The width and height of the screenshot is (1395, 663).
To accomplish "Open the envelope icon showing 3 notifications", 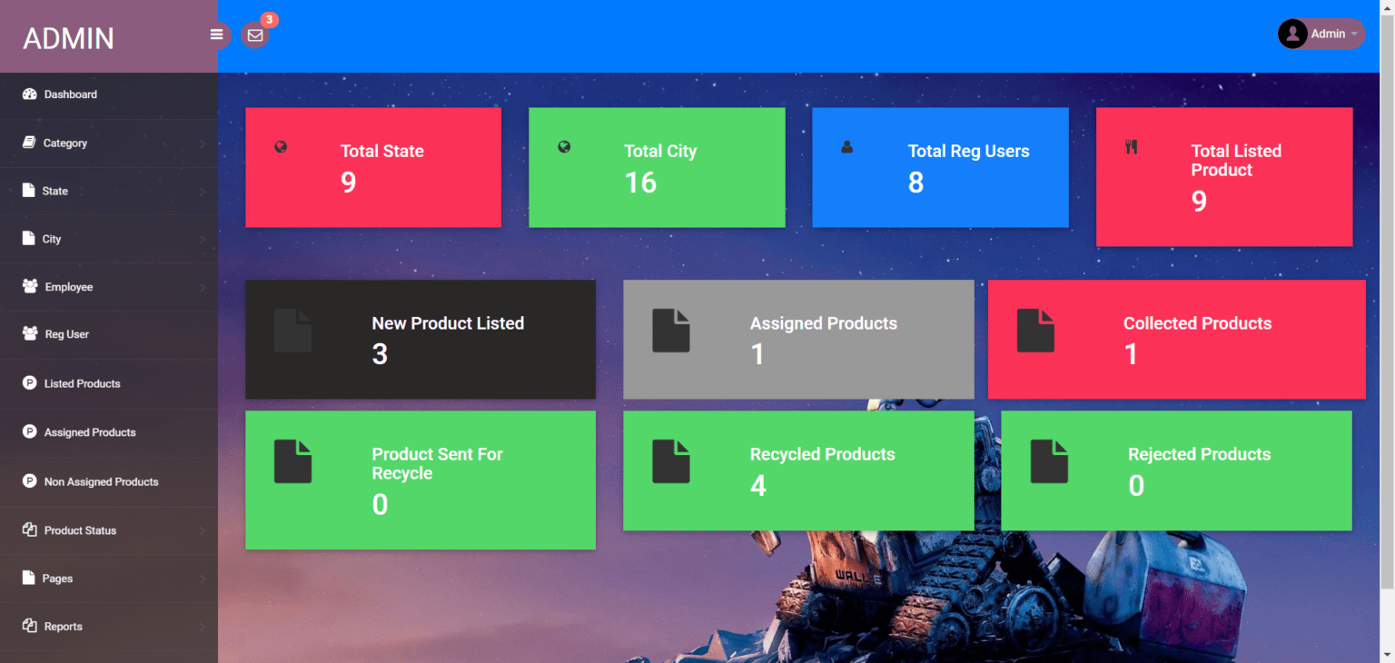I will coord(255,35).
